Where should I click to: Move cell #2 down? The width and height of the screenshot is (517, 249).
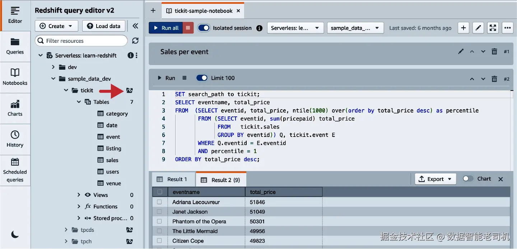483,79
